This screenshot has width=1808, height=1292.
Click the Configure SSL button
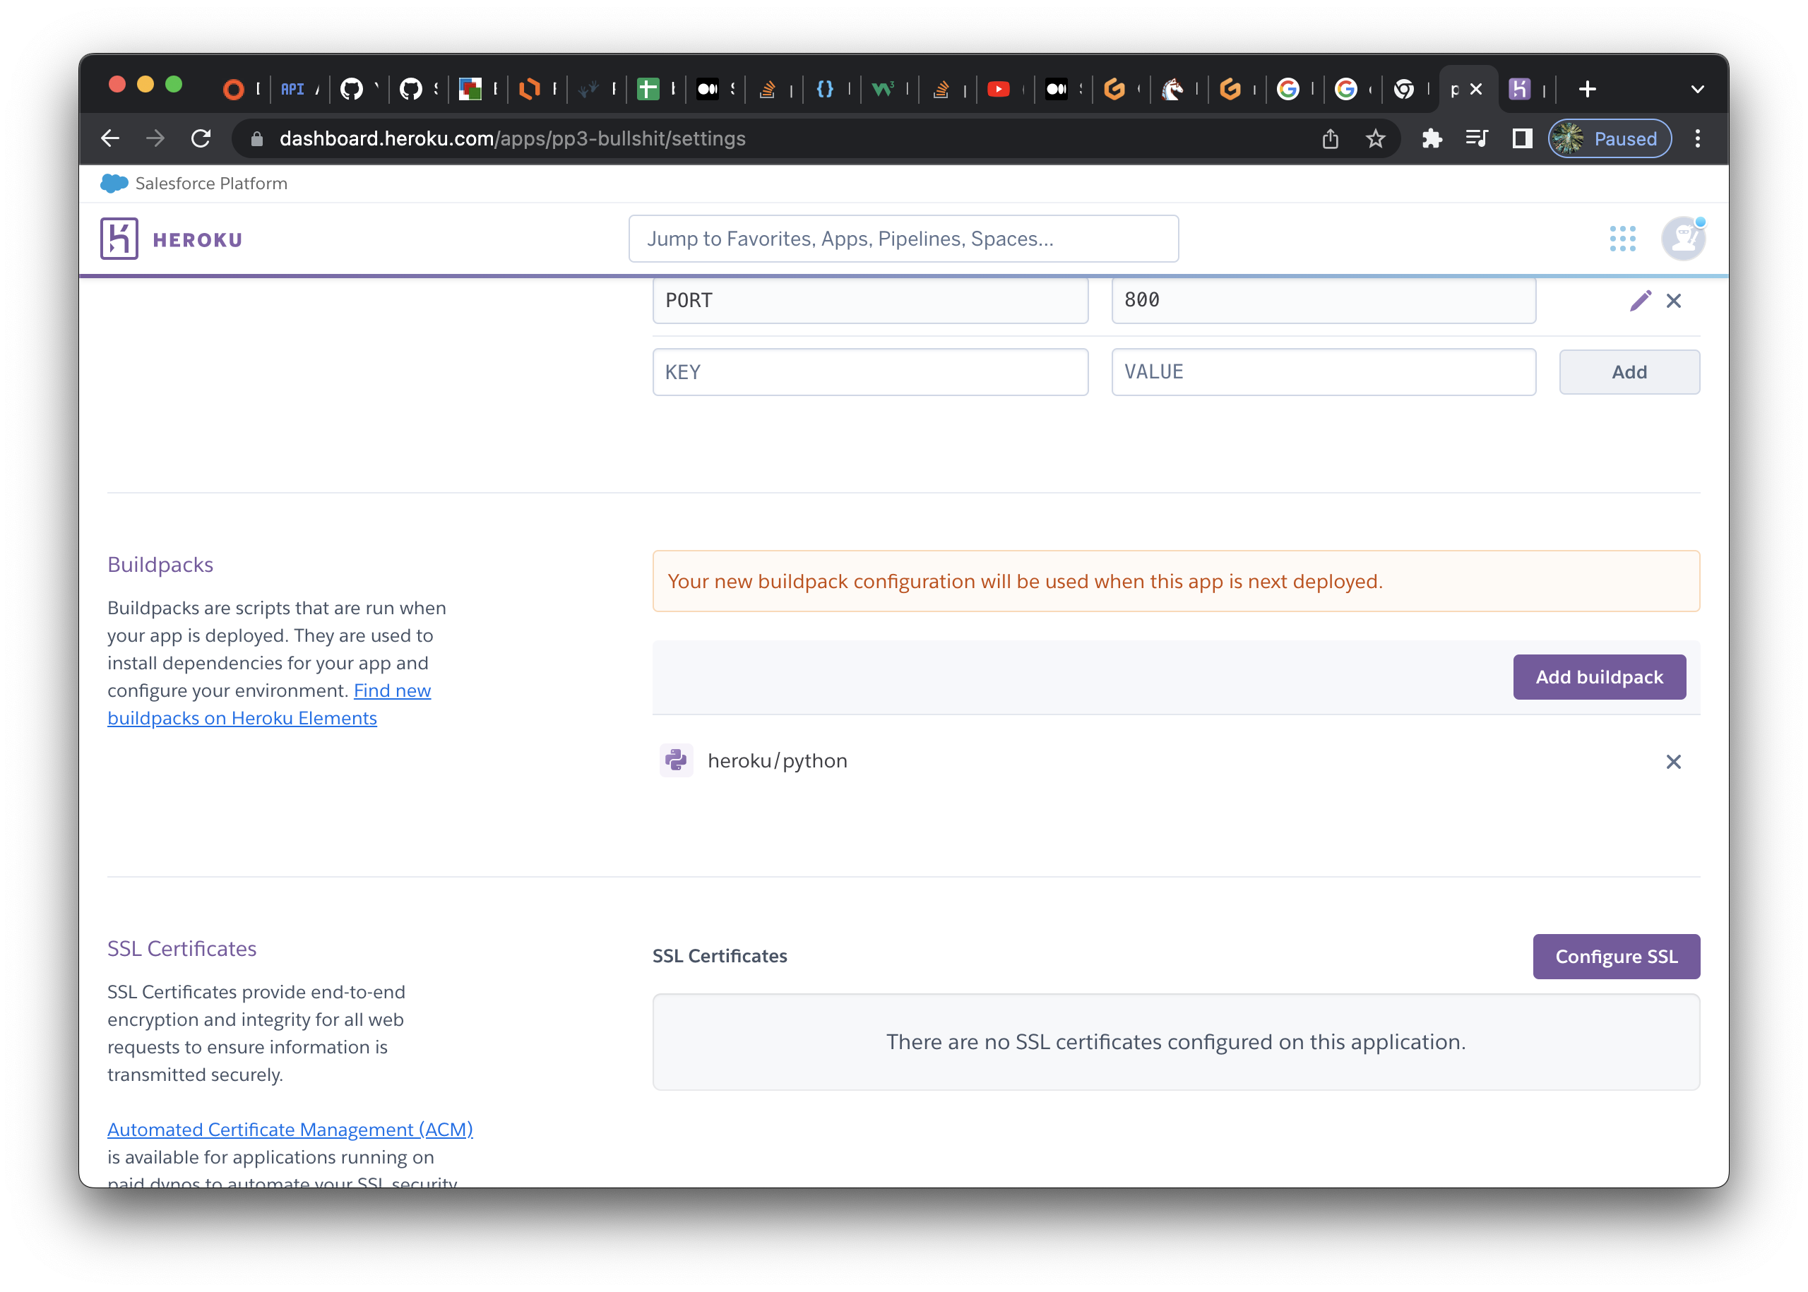click(x=1615, y=956)
